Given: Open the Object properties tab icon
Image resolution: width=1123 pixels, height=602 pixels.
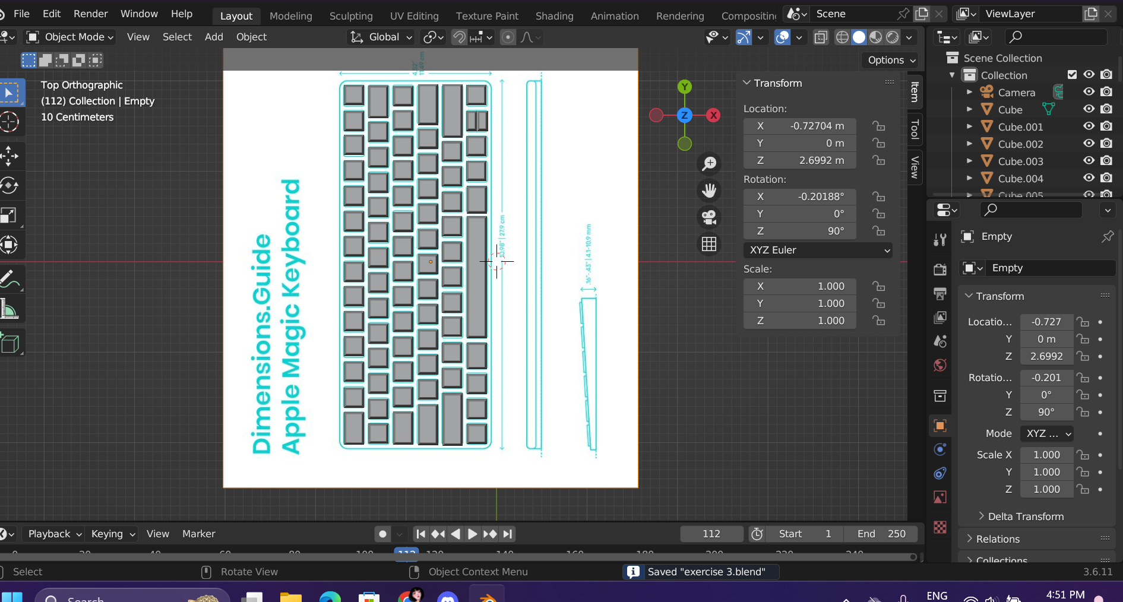Looking at the screenshot, I should click(939, 426).
